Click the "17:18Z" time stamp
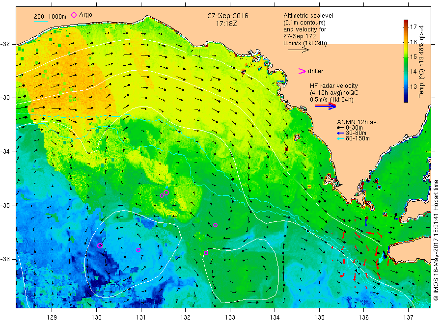This screenshot has width=442, height=324. [x=226, y=24]
